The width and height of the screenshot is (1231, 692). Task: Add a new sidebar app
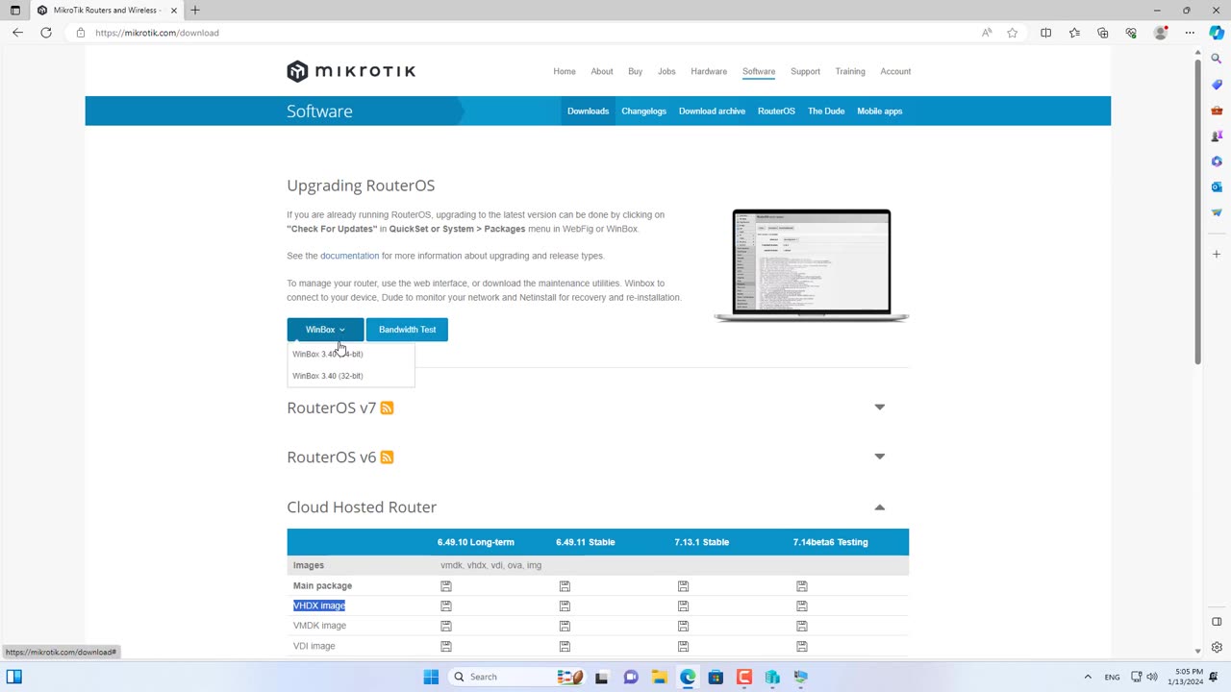[x=1217, y=255]
